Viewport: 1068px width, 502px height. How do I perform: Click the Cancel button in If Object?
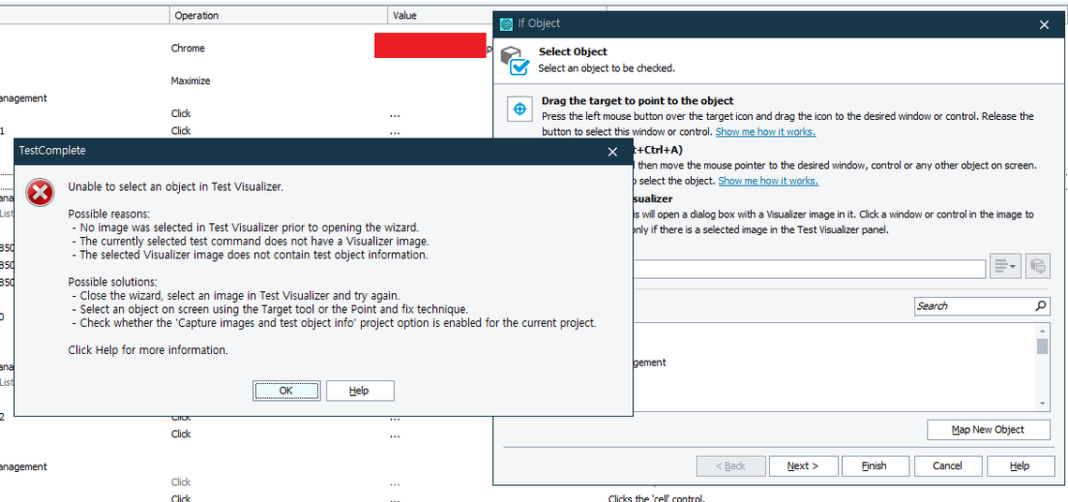(947, 466)
